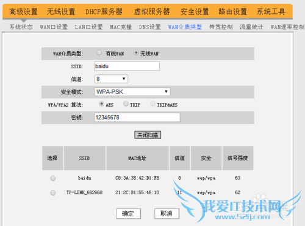Open the WAN速率控制 submenu

tap(287, 27)
